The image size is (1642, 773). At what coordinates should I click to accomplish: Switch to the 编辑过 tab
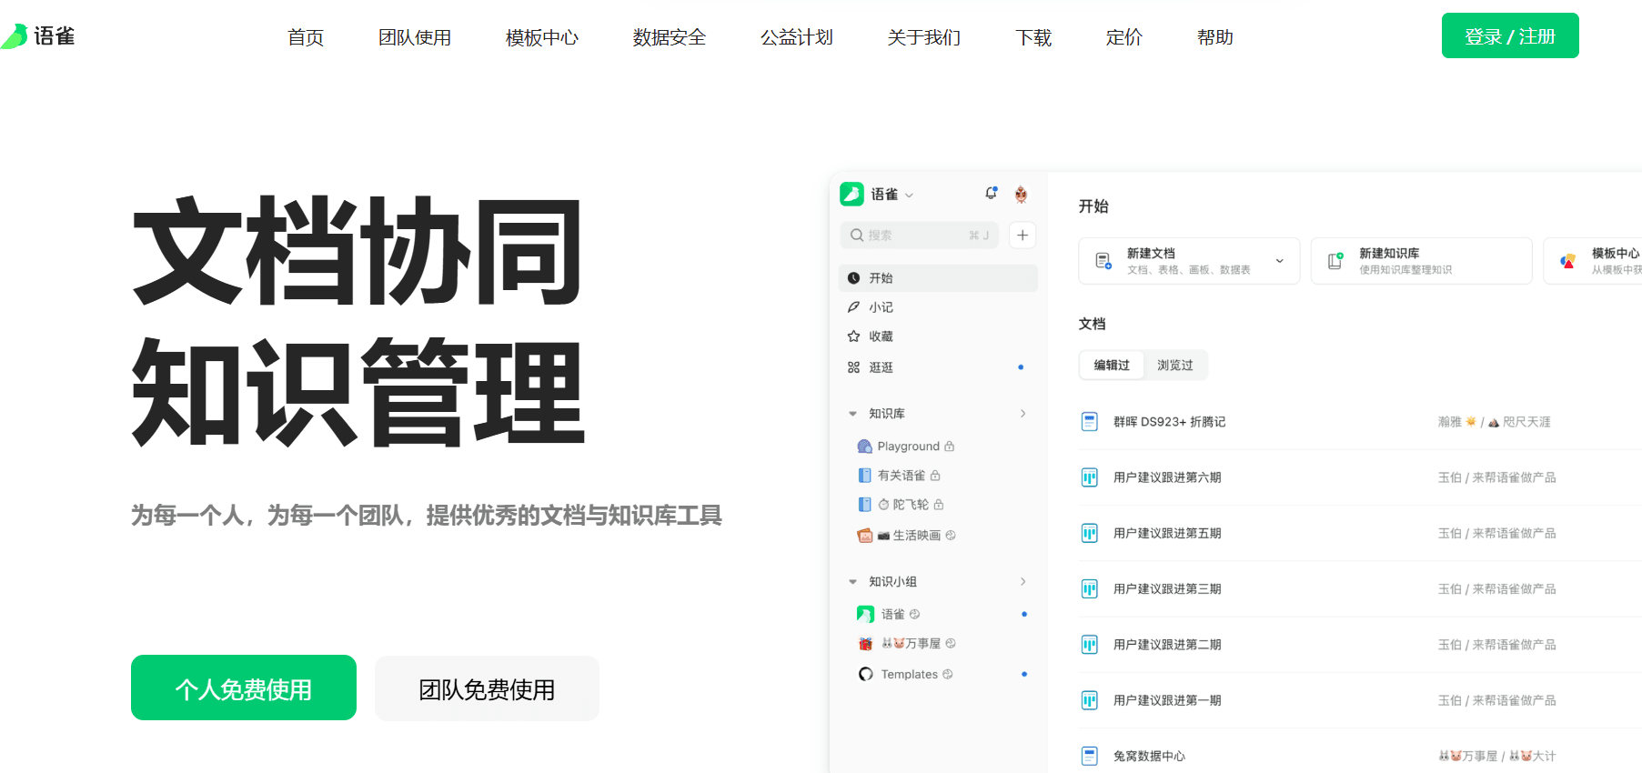(x=1112, y=366)
